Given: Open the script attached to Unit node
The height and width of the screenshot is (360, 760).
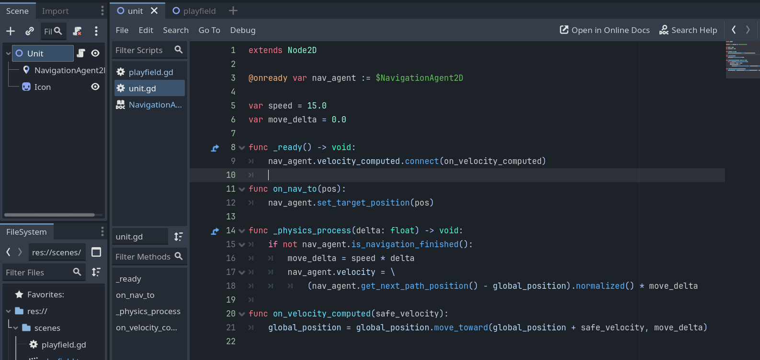Looking at the screenshot, I should tap(81, 53).
